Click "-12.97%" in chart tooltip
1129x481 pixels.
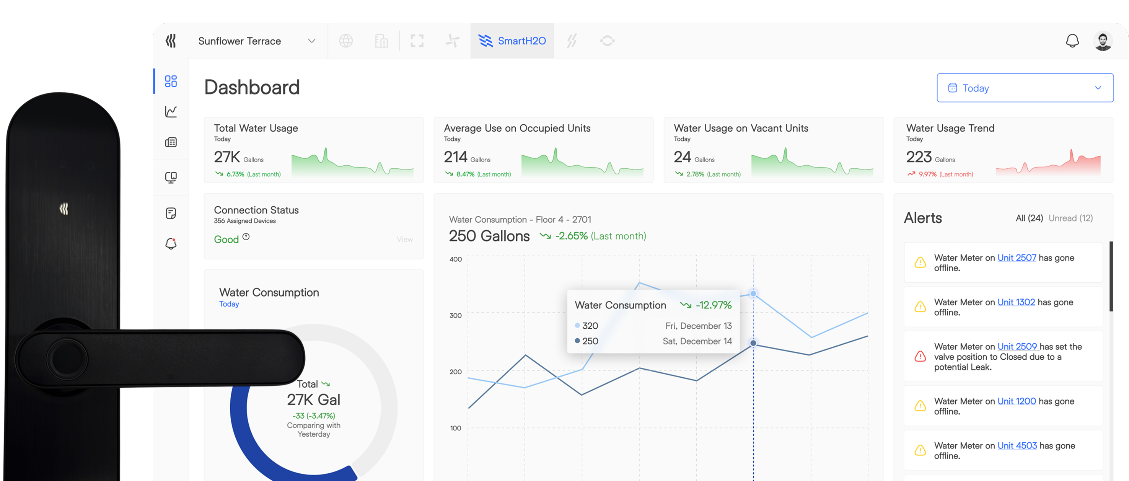714,305
